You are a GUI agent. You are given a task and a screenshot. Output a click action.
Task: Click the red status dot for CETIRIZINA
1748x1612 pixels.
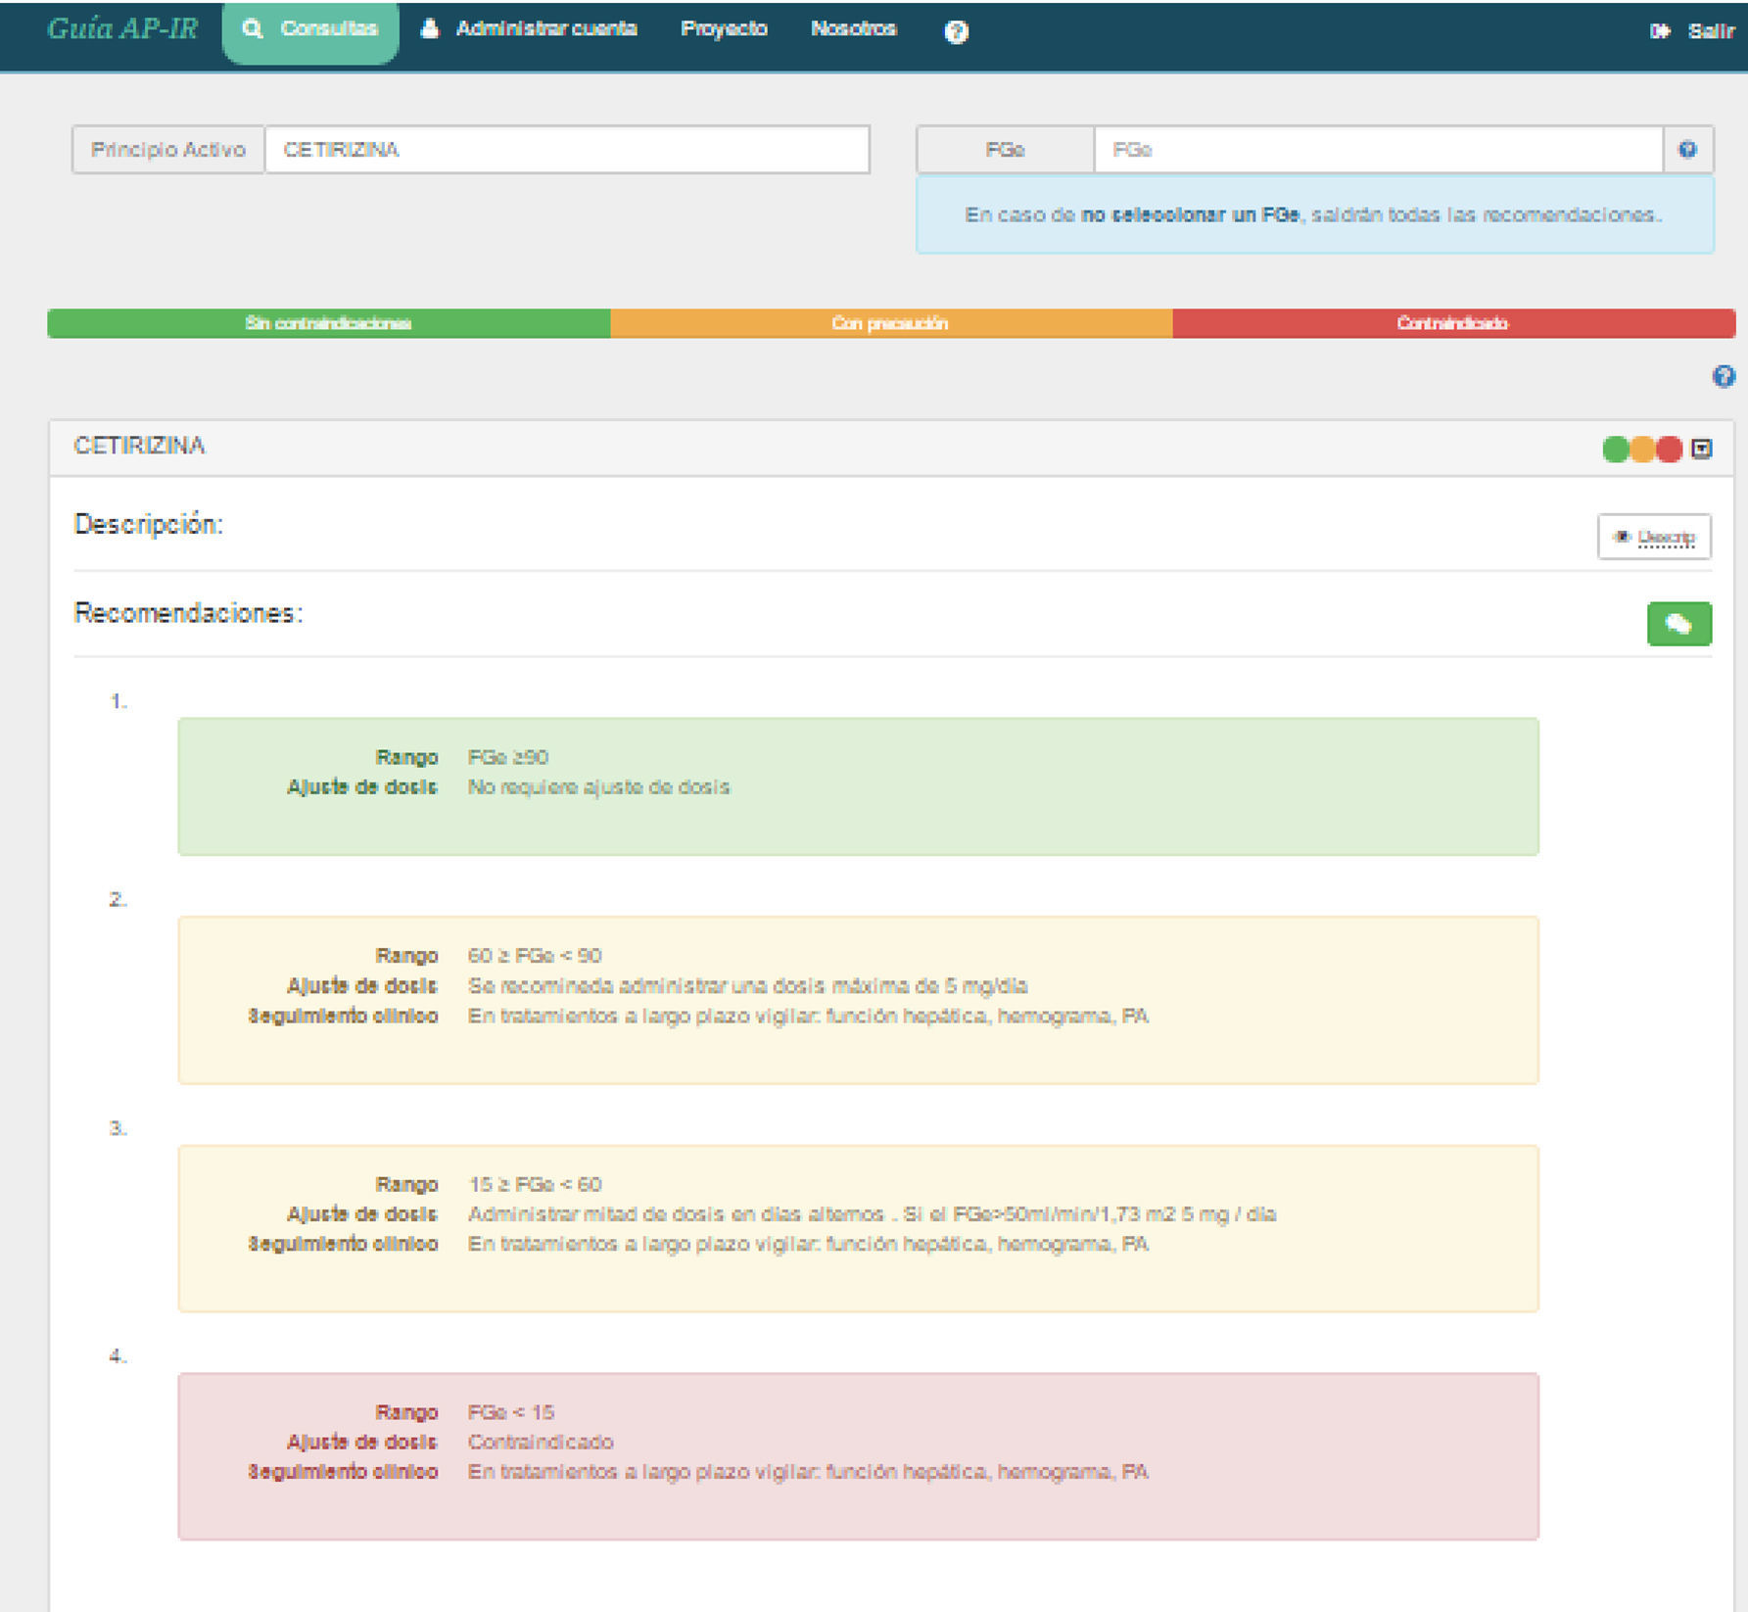[x=1670, y=449]
